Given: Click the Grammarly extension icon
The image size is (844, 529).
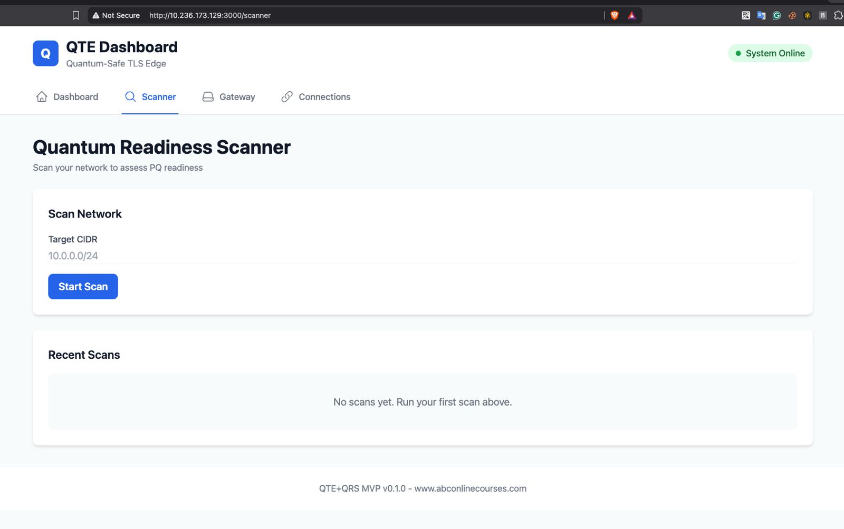Looking at the screenshot, I should [x=776, y=15].
